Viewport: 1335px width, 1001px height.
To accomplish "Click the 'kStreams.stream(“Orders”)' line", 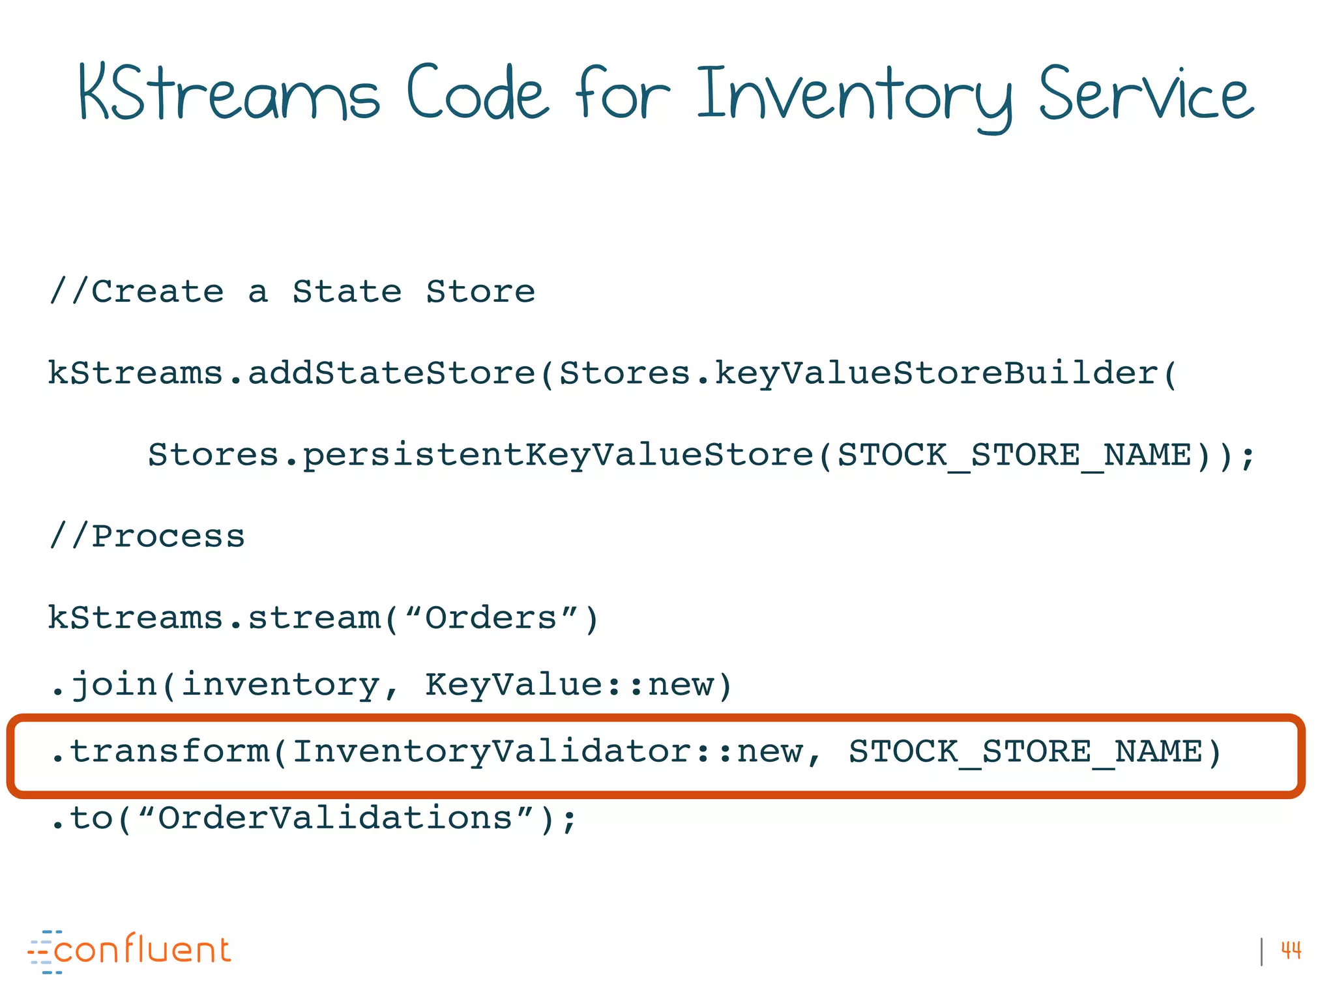I will 323,618.
